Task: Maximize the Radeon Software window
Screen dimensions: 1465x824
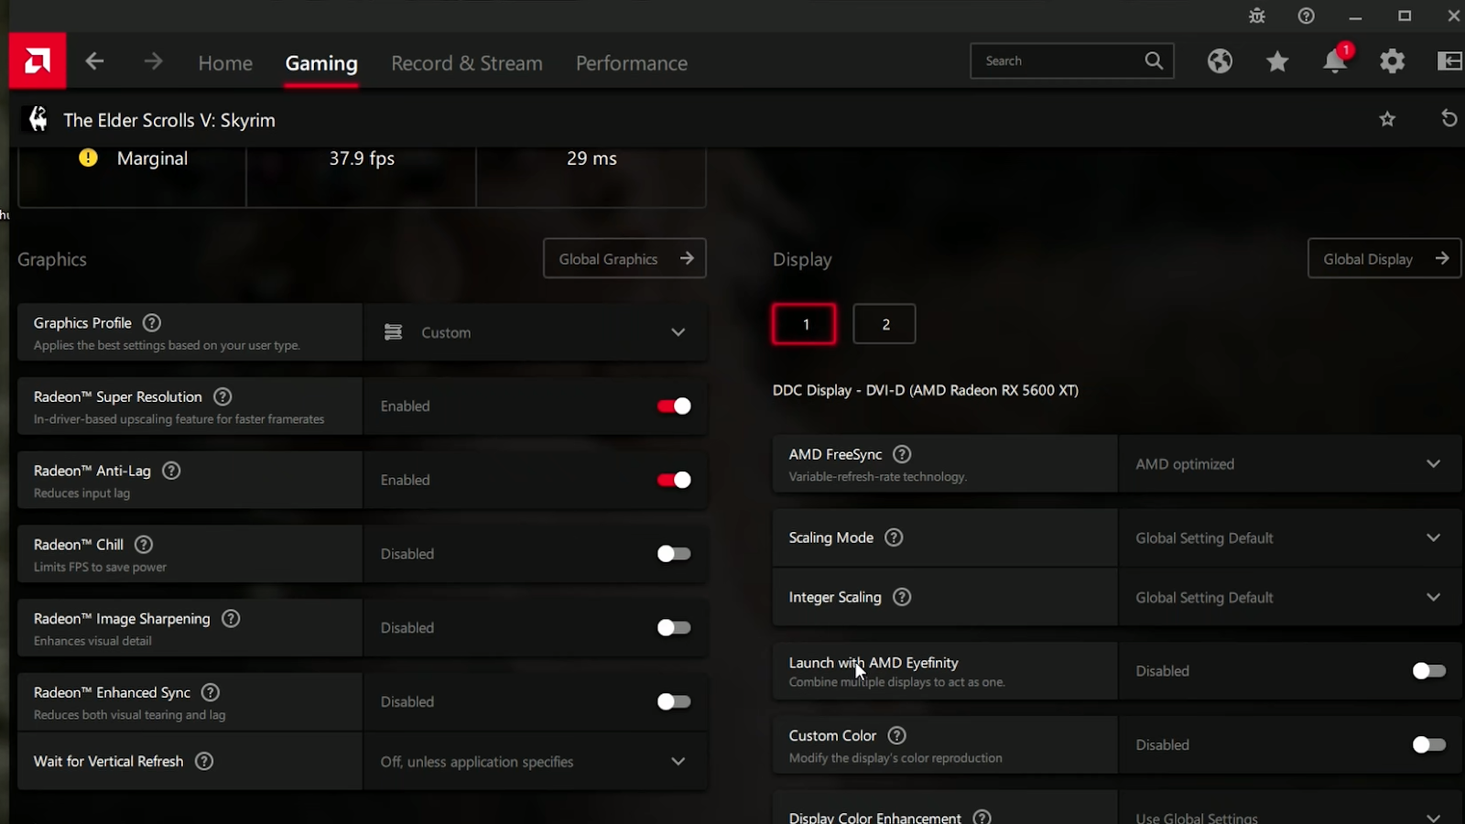Action: 1405,16
